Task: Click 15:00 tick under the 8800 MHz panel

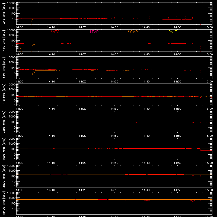Action: [x=209, y=190]
